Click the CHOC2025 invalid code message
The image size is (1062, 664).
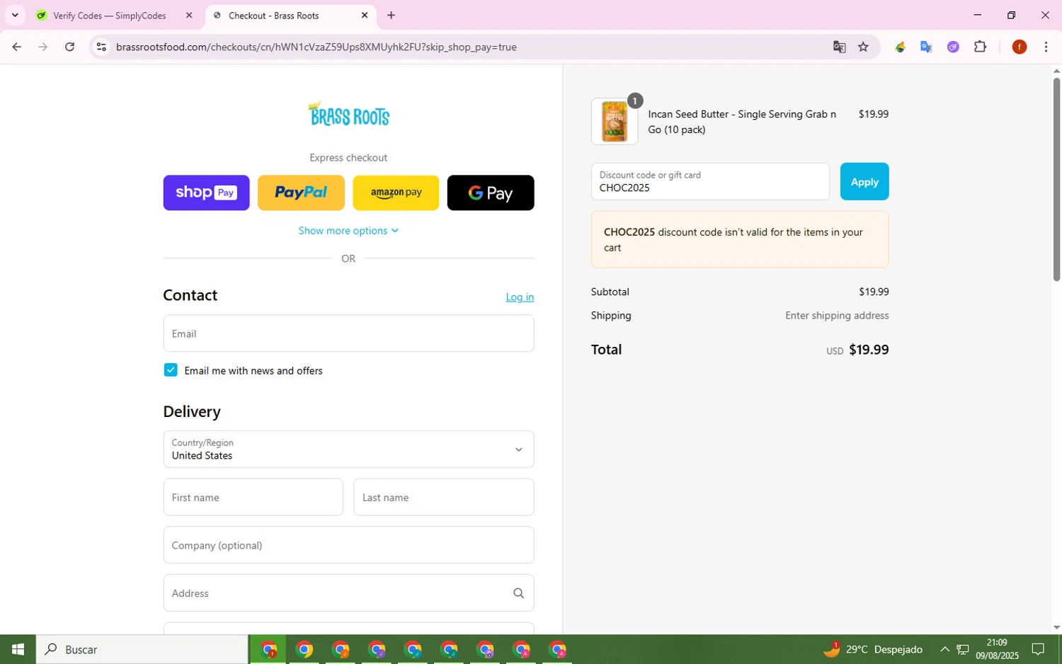[740, 239]
